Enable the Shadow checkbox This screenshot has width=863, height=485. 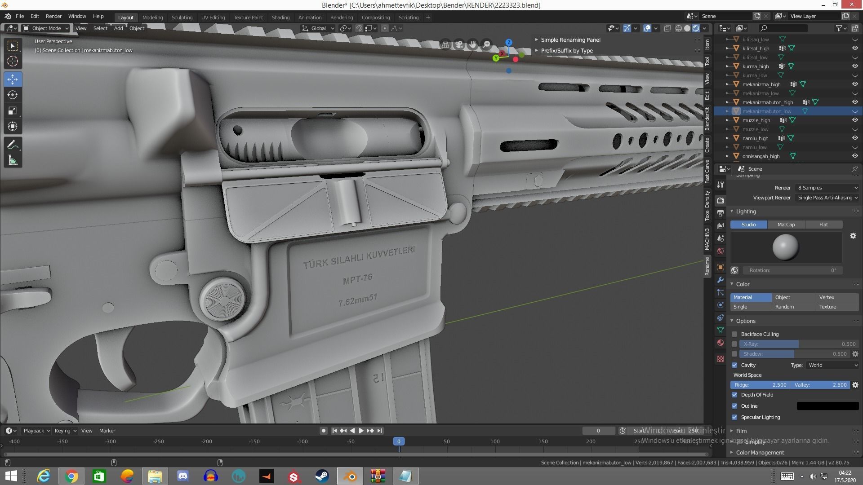[x=734, y=354]
